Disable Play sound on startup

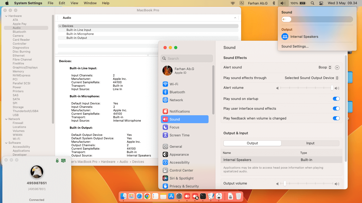(x=336, y=99)
